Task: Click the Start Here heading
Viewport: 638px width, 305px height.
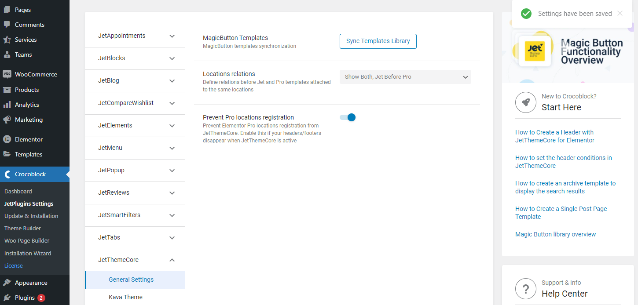Action: pos(561,108)
